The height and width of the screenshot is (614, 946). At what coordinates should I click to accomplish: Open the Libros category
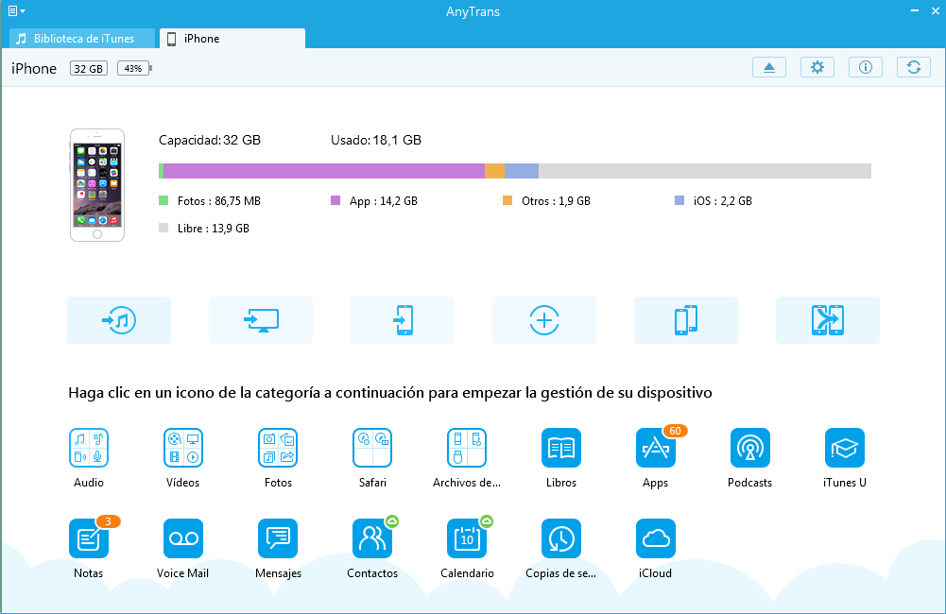(x=561, y=448)
